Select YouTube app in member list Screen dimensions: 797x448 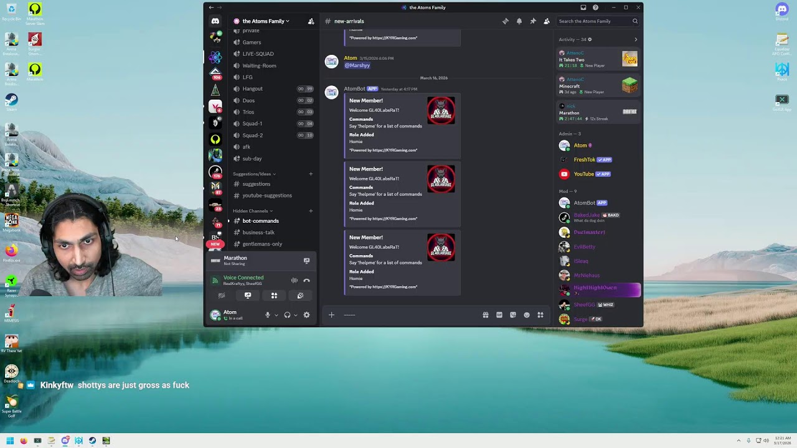click(598, 174)
